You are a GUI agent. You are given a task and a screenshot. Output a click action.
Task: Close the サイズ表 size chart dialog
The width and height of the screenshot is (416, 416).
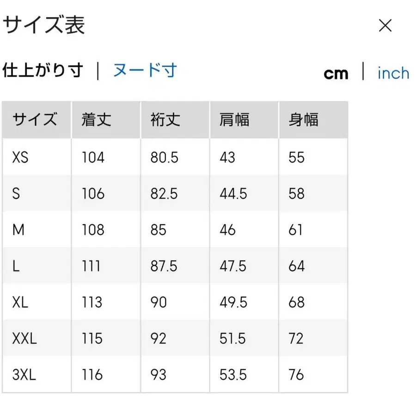click(385, 25)
